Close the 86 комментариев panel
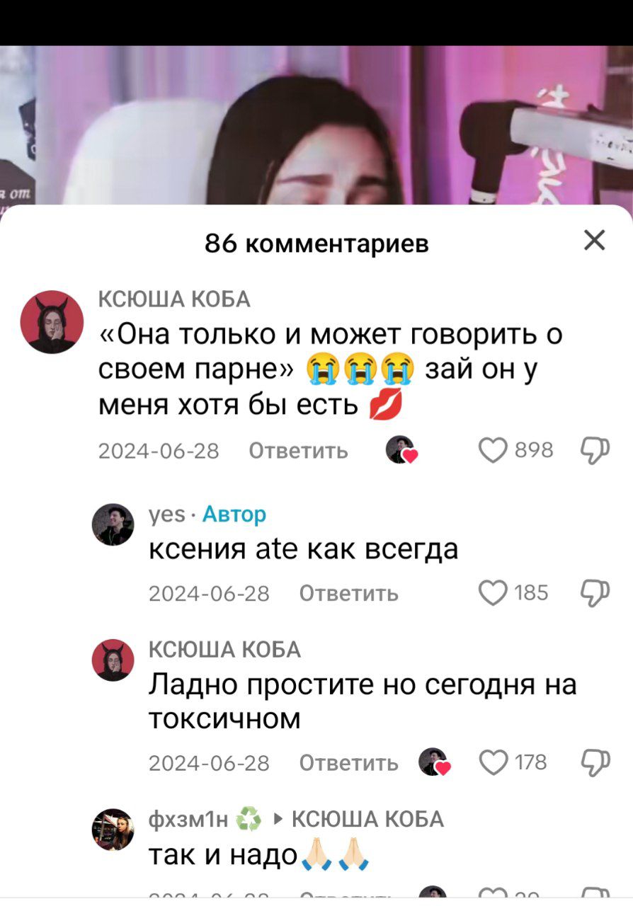The width and height of the screenshot is (633, 906). coord(595,241)
